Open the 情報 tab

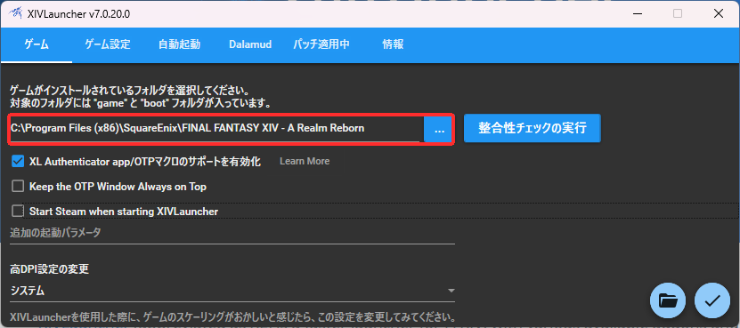tap(393, 44)
